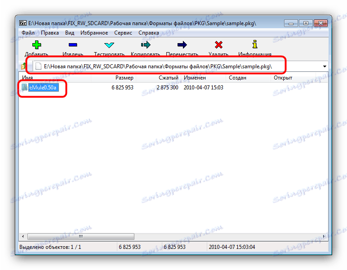Click the Copy (Копировать) arrow icon
This screenshot has width=347, height=270.
coord(146,45)
